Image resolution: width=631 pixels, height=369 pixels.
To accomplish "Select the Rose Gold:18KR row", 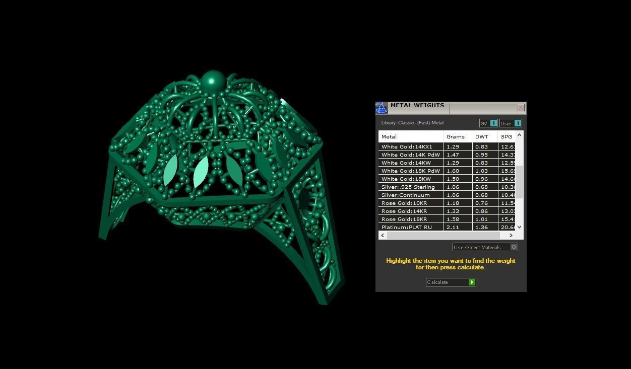I will coord(447,219).
